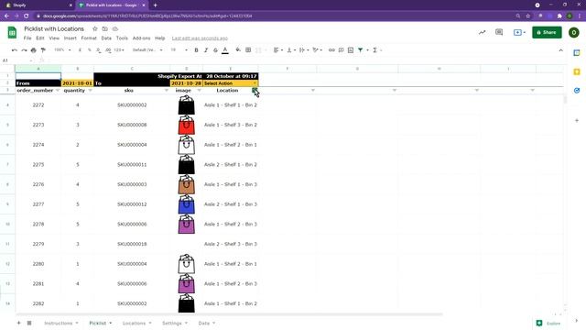This screenshot has height=330, width=586.
Task: Click the Explore button
Action: (x=548, y=324)
